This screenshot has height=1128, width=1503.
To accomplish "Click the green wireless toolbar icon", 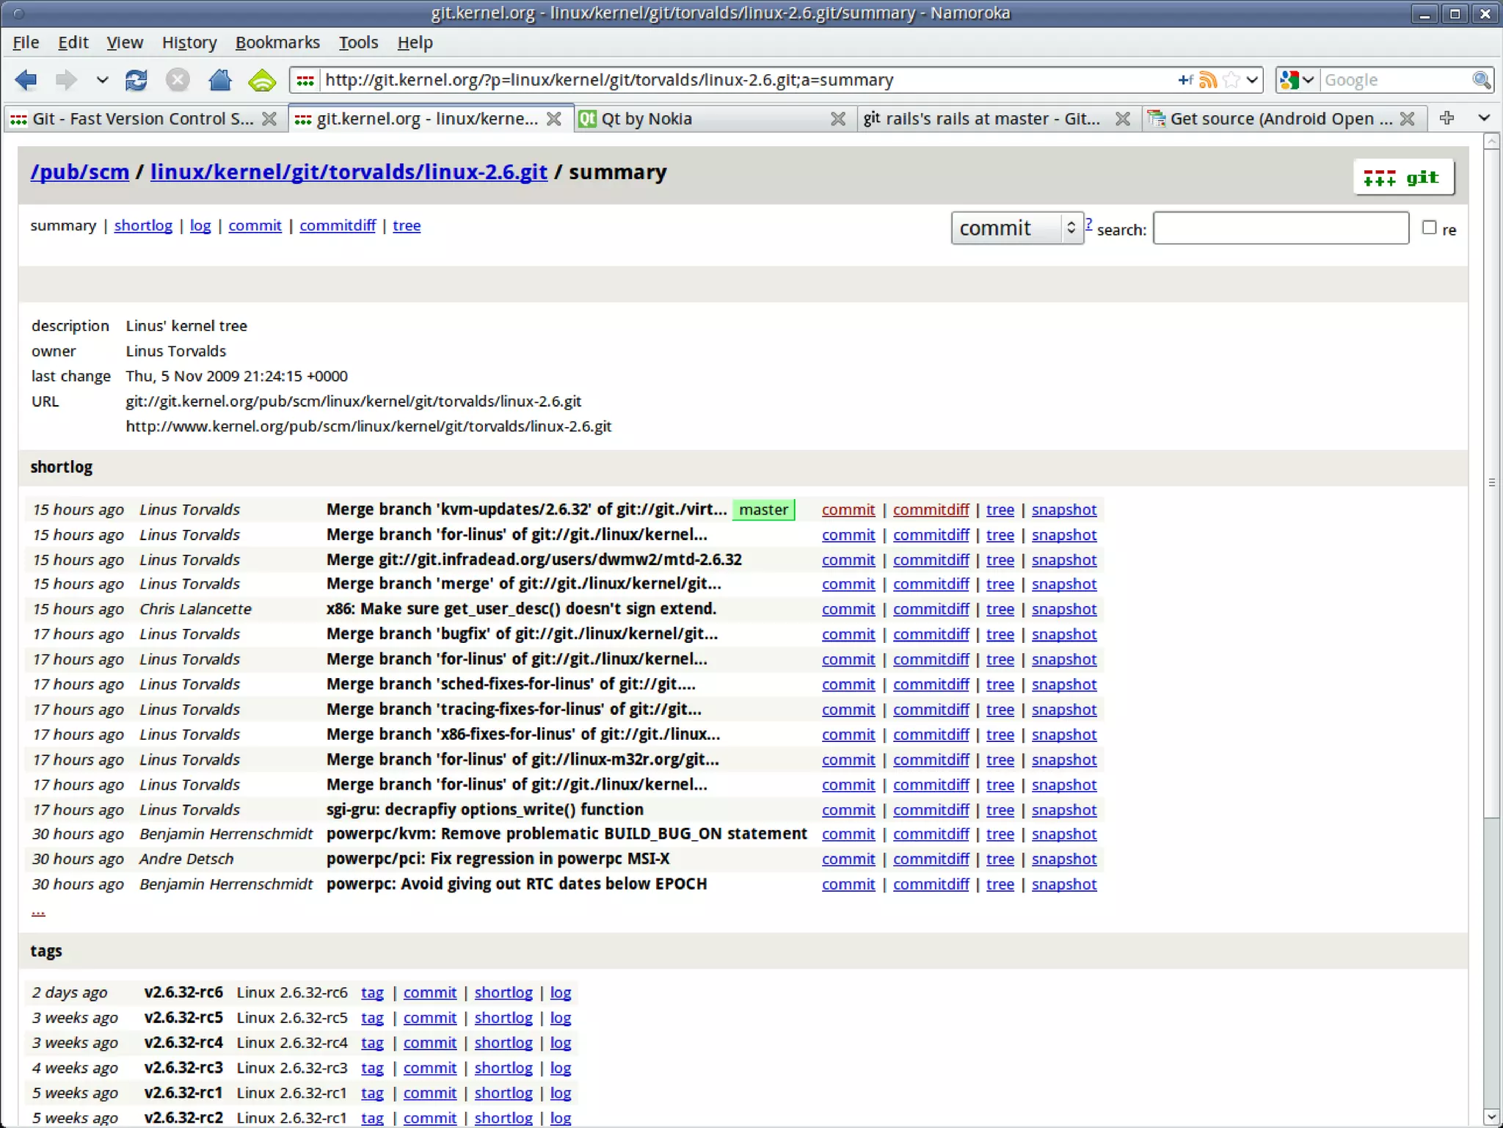I will pyautogui.click(x=262, y=80).
